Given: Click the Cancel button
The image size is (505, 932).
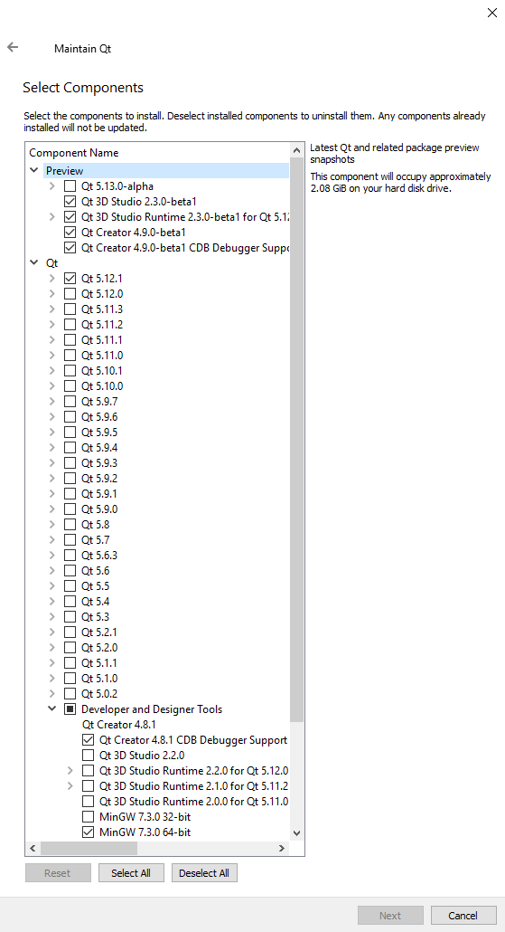Looking at the screenshot, I should click(463, 916).
